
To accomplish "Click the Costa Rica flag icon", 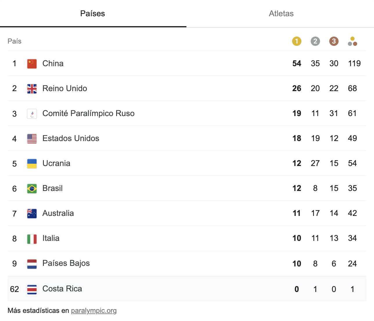I will coord(32,289).
